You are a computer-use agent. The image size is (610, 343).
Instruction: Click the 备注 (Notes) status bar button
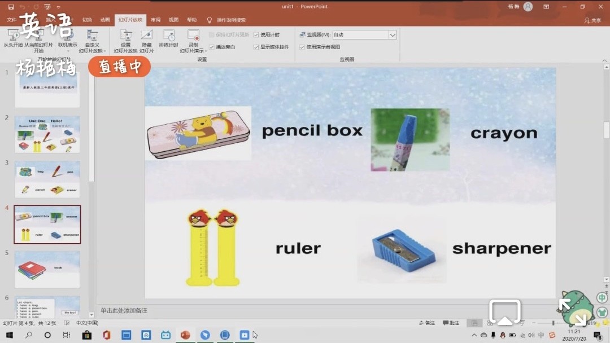click(x=427, y=323)
